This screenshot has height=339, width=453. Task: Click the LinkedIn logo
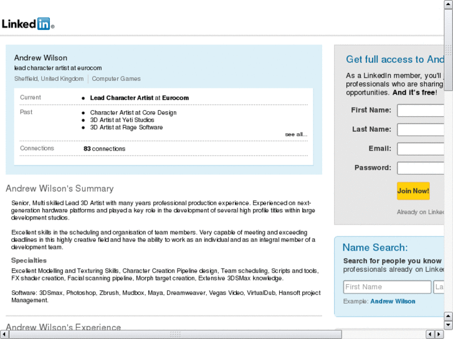point(28,24)
